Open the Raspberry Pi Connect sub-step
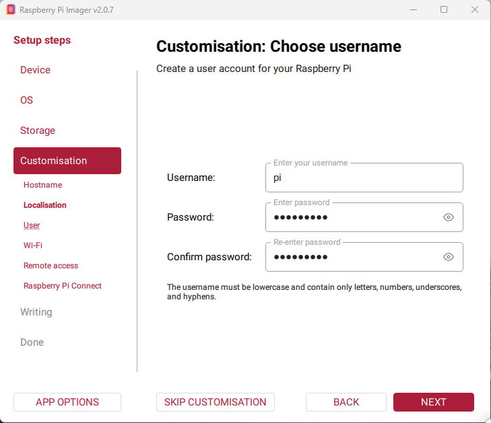The width and height of the screenshot is (491, 423). 63,286
